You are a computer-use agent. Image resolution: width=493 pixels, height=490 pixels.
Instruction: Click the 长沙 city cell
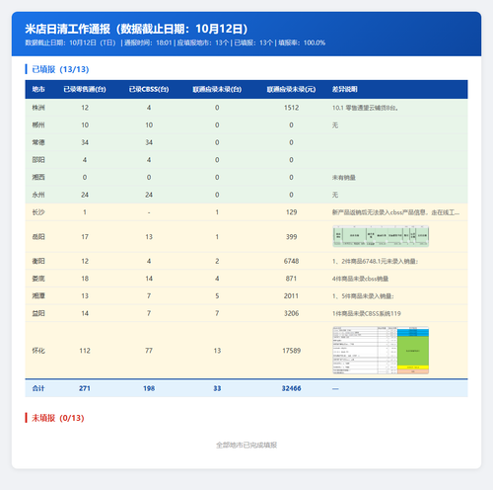point(38,212)
